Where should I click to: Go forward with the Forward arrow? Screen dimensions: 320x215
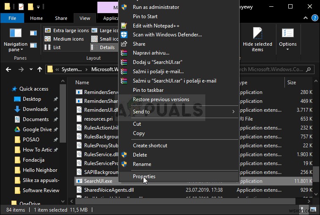[21, 69]
